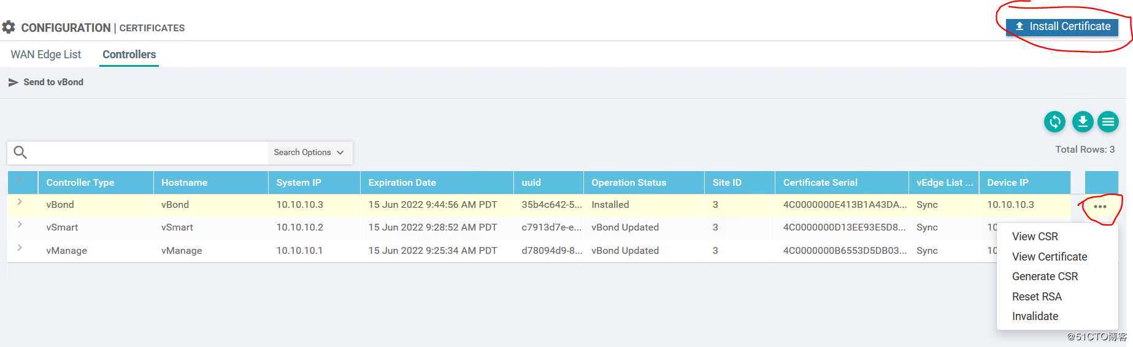This screenshot has height=347, width=1133.
Task: Click the uuid cell 35b4c642-5...
Action: tap(551, 205)
